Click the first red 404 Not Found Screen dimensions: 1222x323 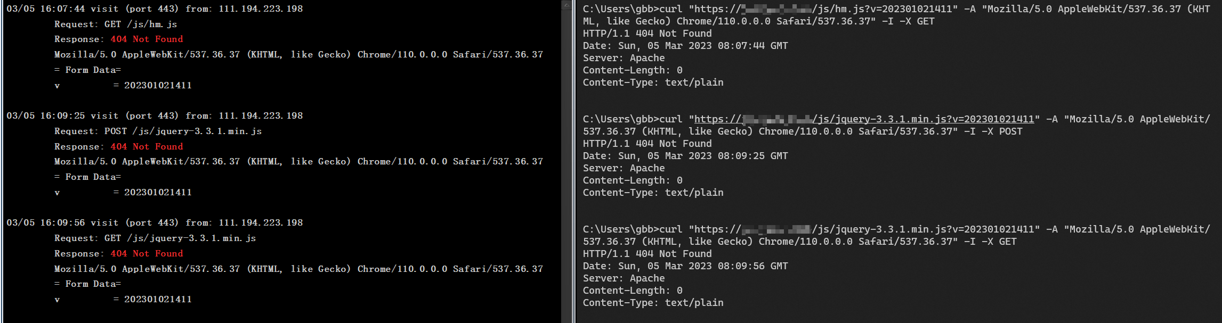(147, 39)
